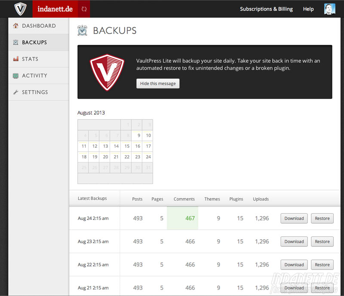Open the Dashboard section
Viewport: 344px width, 296px height.
point(39,26)
